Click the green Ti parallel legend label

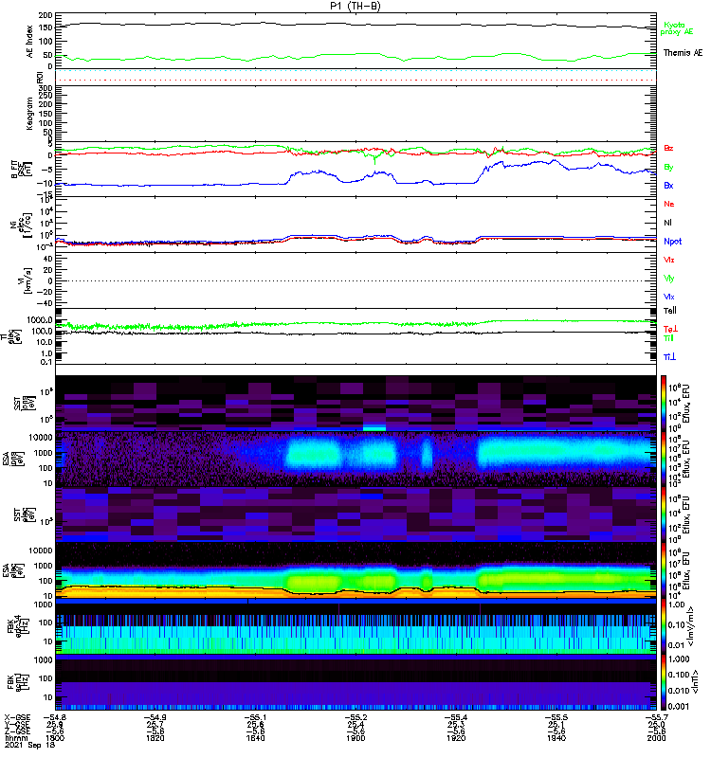point(668,338)
